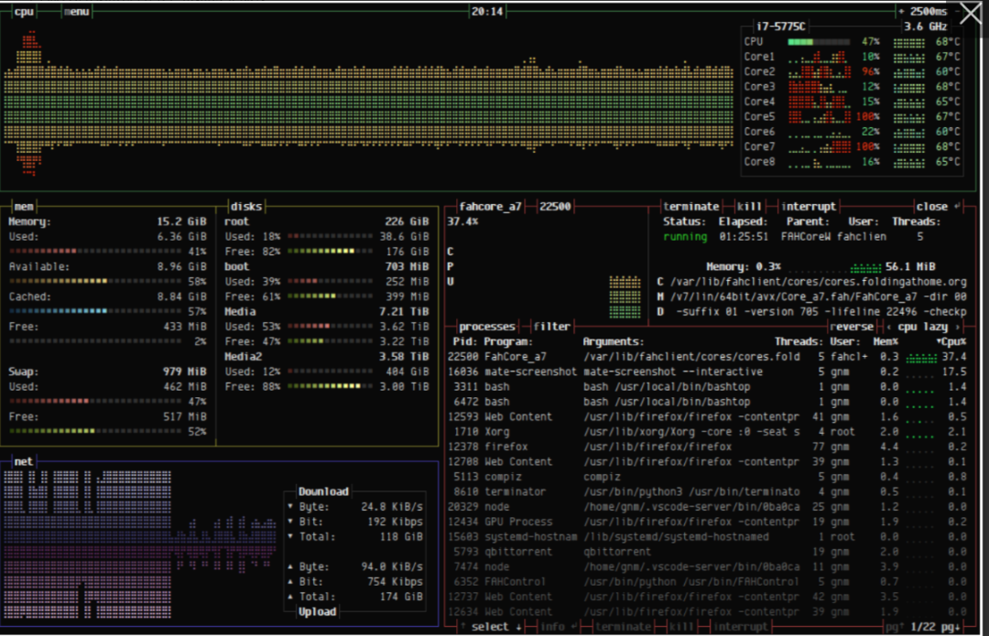Move selection down with select arrow
The height and width of the screenshot is (636, 989).
pos(519,627)
